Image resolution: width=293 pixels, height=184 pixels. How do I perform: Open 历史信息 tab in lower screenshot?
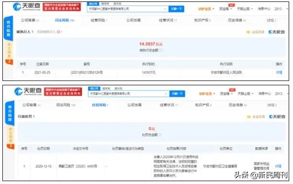pyautogui.click(x=237, y=105)
